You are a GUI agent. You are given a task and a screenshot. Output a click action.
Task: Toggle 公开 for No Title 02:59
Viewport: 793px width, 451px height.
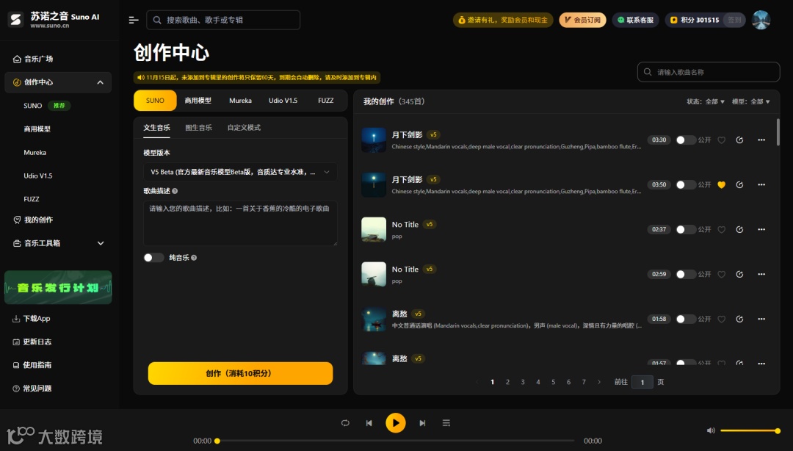click(x=686, y=274)
